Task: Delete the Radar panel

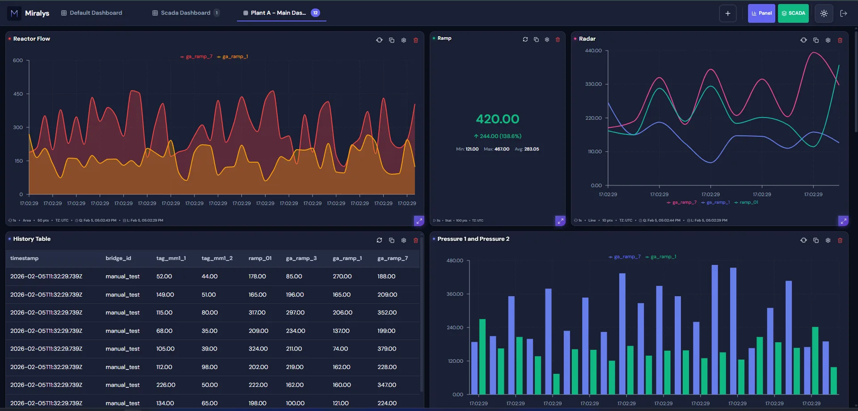Action: point(840,40)
